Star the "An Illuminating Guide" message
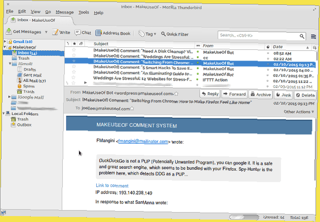 click(74, 72)
